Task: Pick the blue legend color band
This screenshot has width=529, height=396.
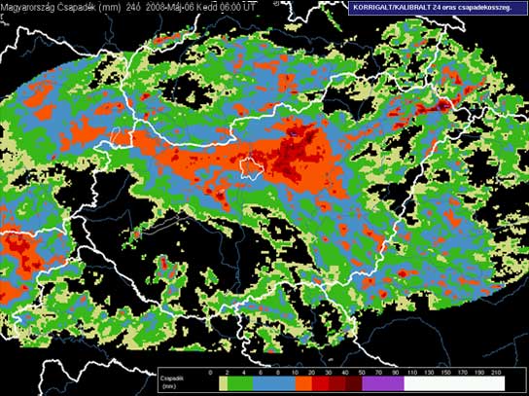Action: click(274, 383)
